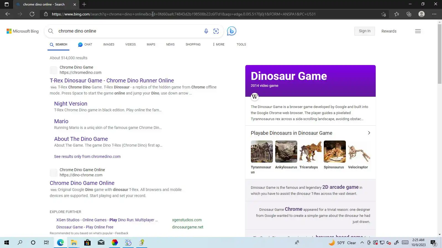Click the dinosaurgame.net domain text

tap(188, 227)
